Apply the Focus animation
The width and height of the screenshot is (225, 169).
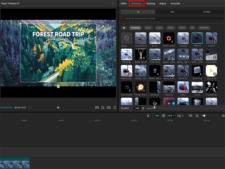click(197, 87)
